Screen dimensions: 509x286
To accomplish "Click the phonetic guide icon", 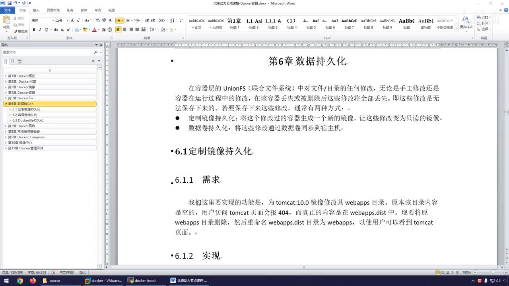I will (x=104, y=20).
